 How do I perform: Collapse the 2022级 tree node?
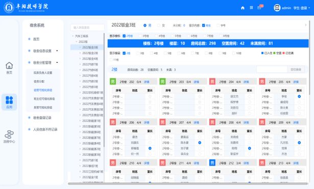coord(76,42)
